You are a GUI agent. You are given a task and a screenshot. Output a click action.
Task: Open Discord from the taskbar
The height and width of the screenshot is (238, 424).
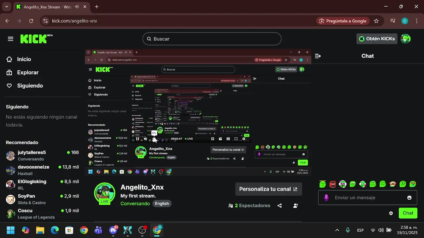pyautogui.click(x=113, y=230)
